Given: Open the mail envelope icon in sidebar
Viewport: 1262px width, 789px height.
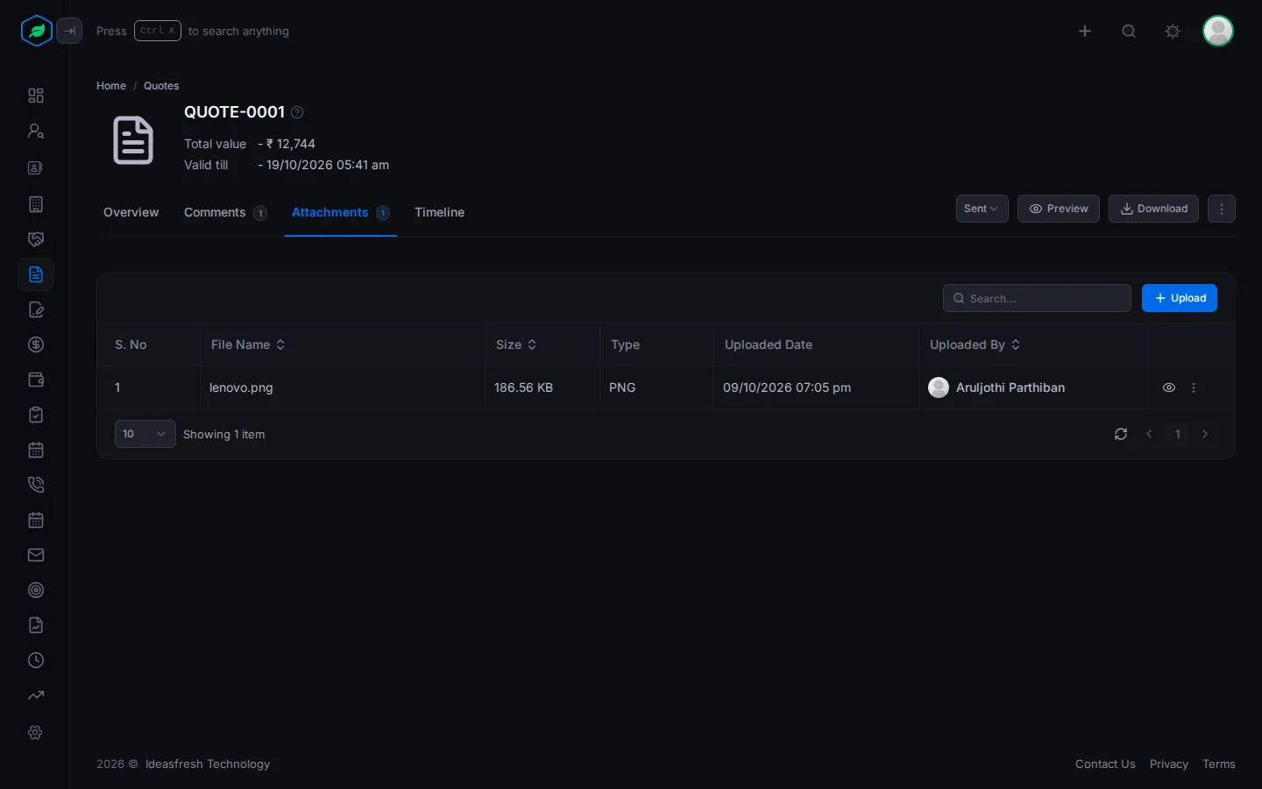Looking at the screenshot, I should pos(36,555).
